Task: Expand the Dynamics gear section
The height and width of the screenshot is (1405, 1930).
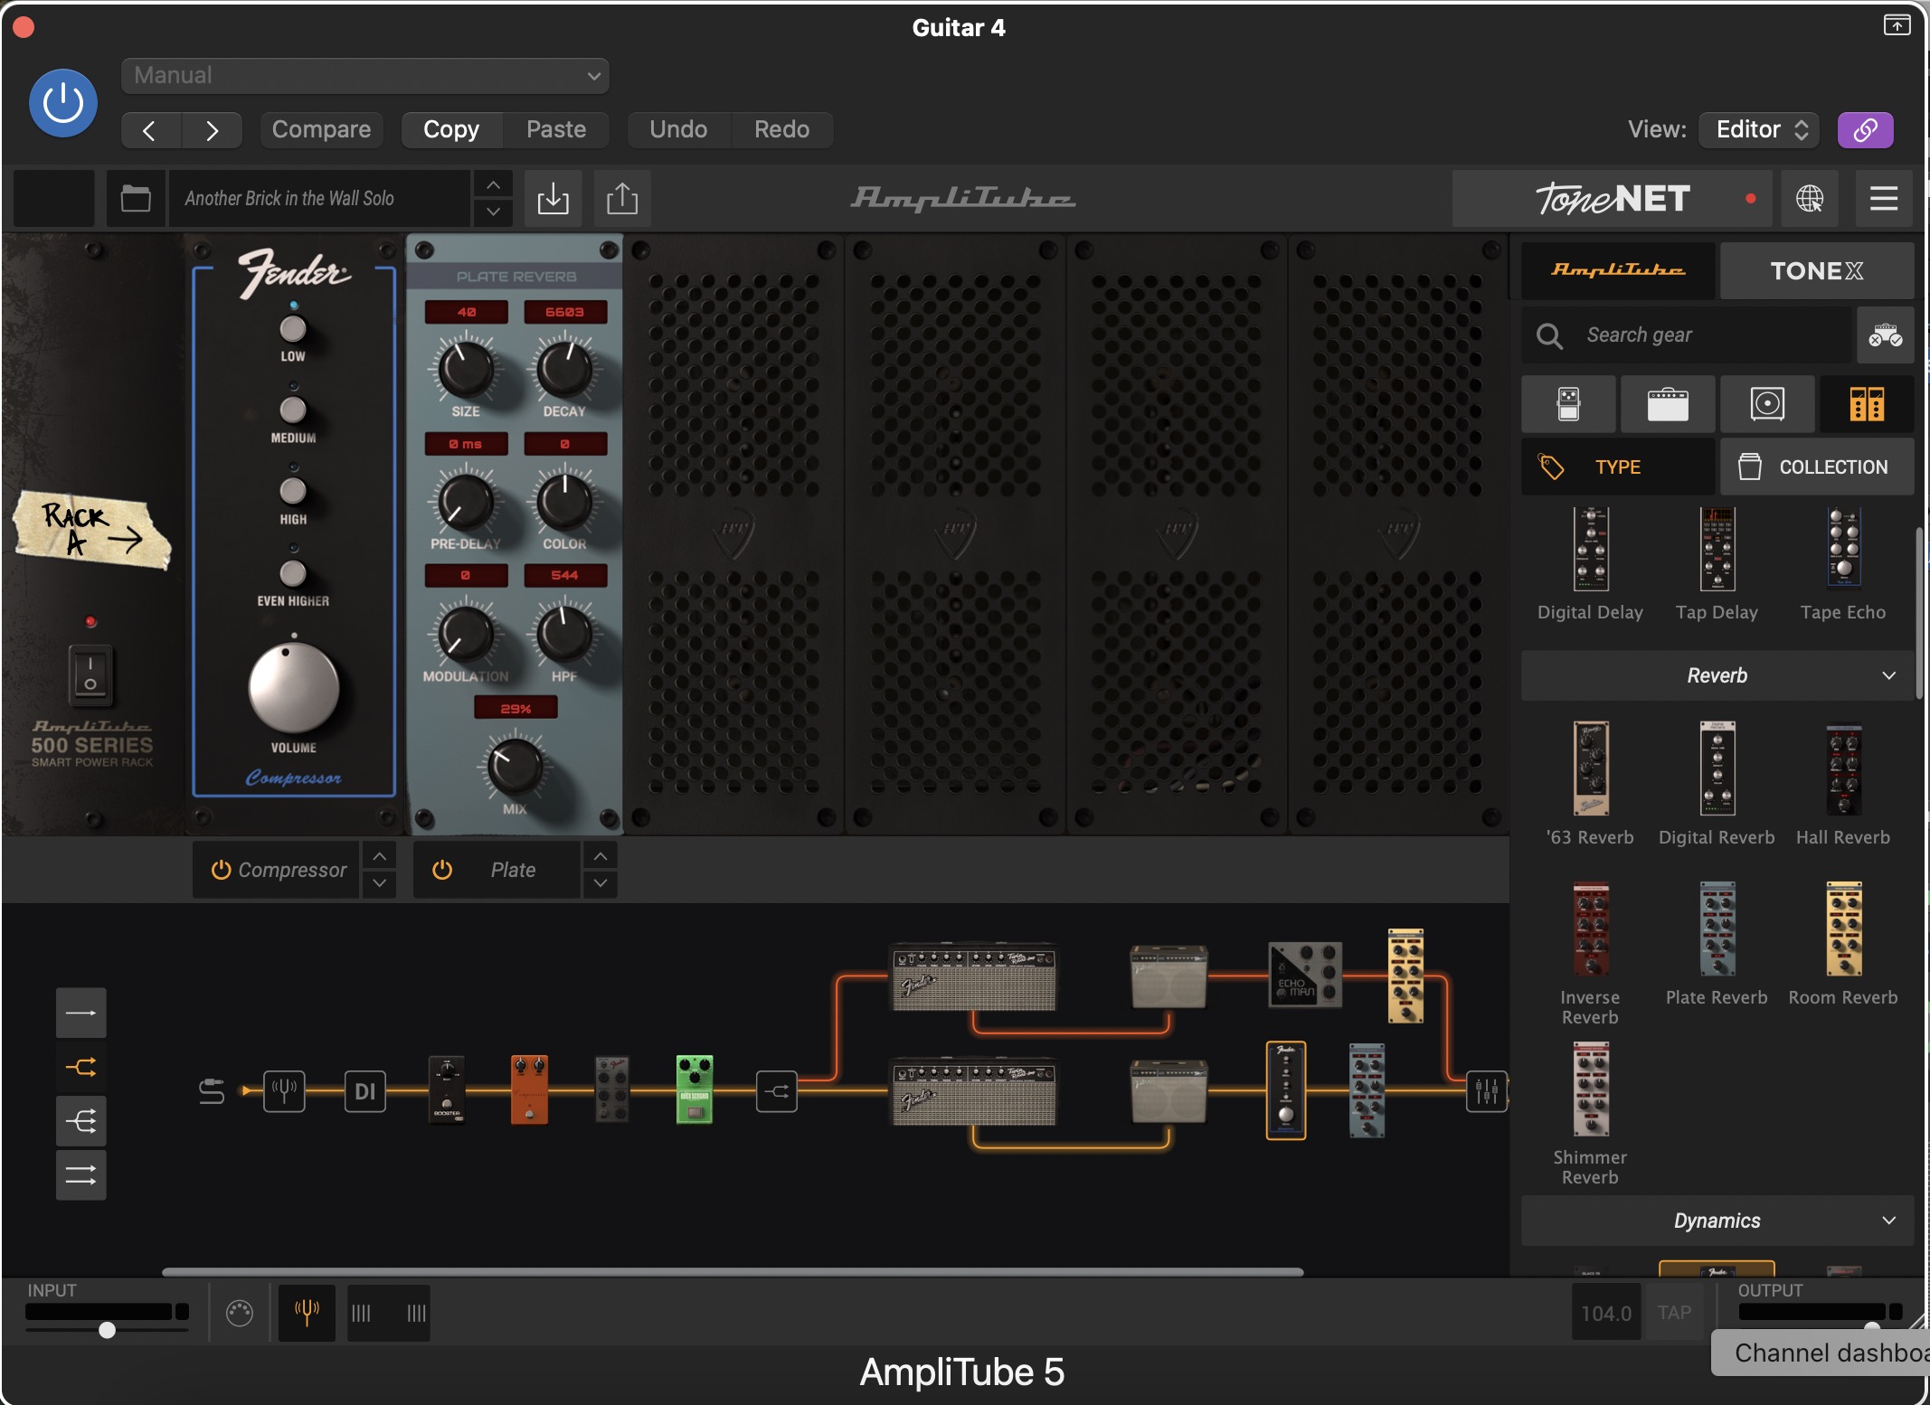Action: (x=1717, y=1221)
